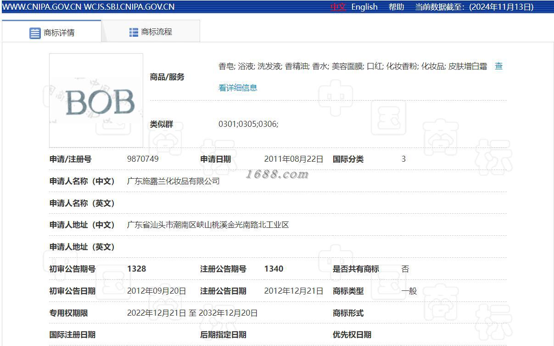The height and width of the screenshot is (346, 554).
Task: Open the 帮助 help link
Action: 396,7
